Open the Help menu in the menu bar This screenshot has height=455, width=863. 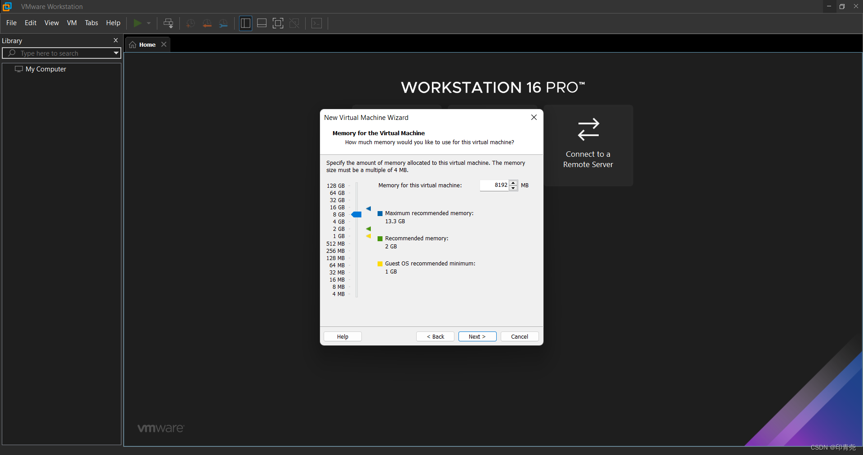113,23
